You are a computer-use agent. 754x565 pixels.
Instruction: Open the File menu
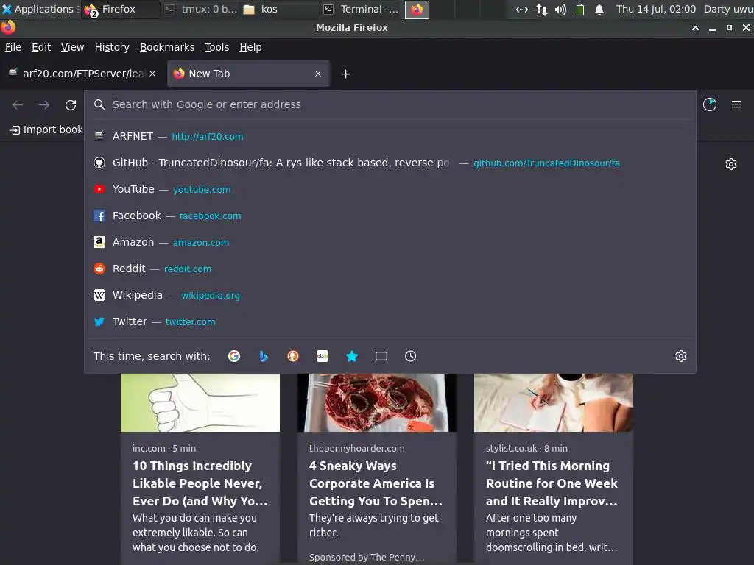click(x=13, y=47)
